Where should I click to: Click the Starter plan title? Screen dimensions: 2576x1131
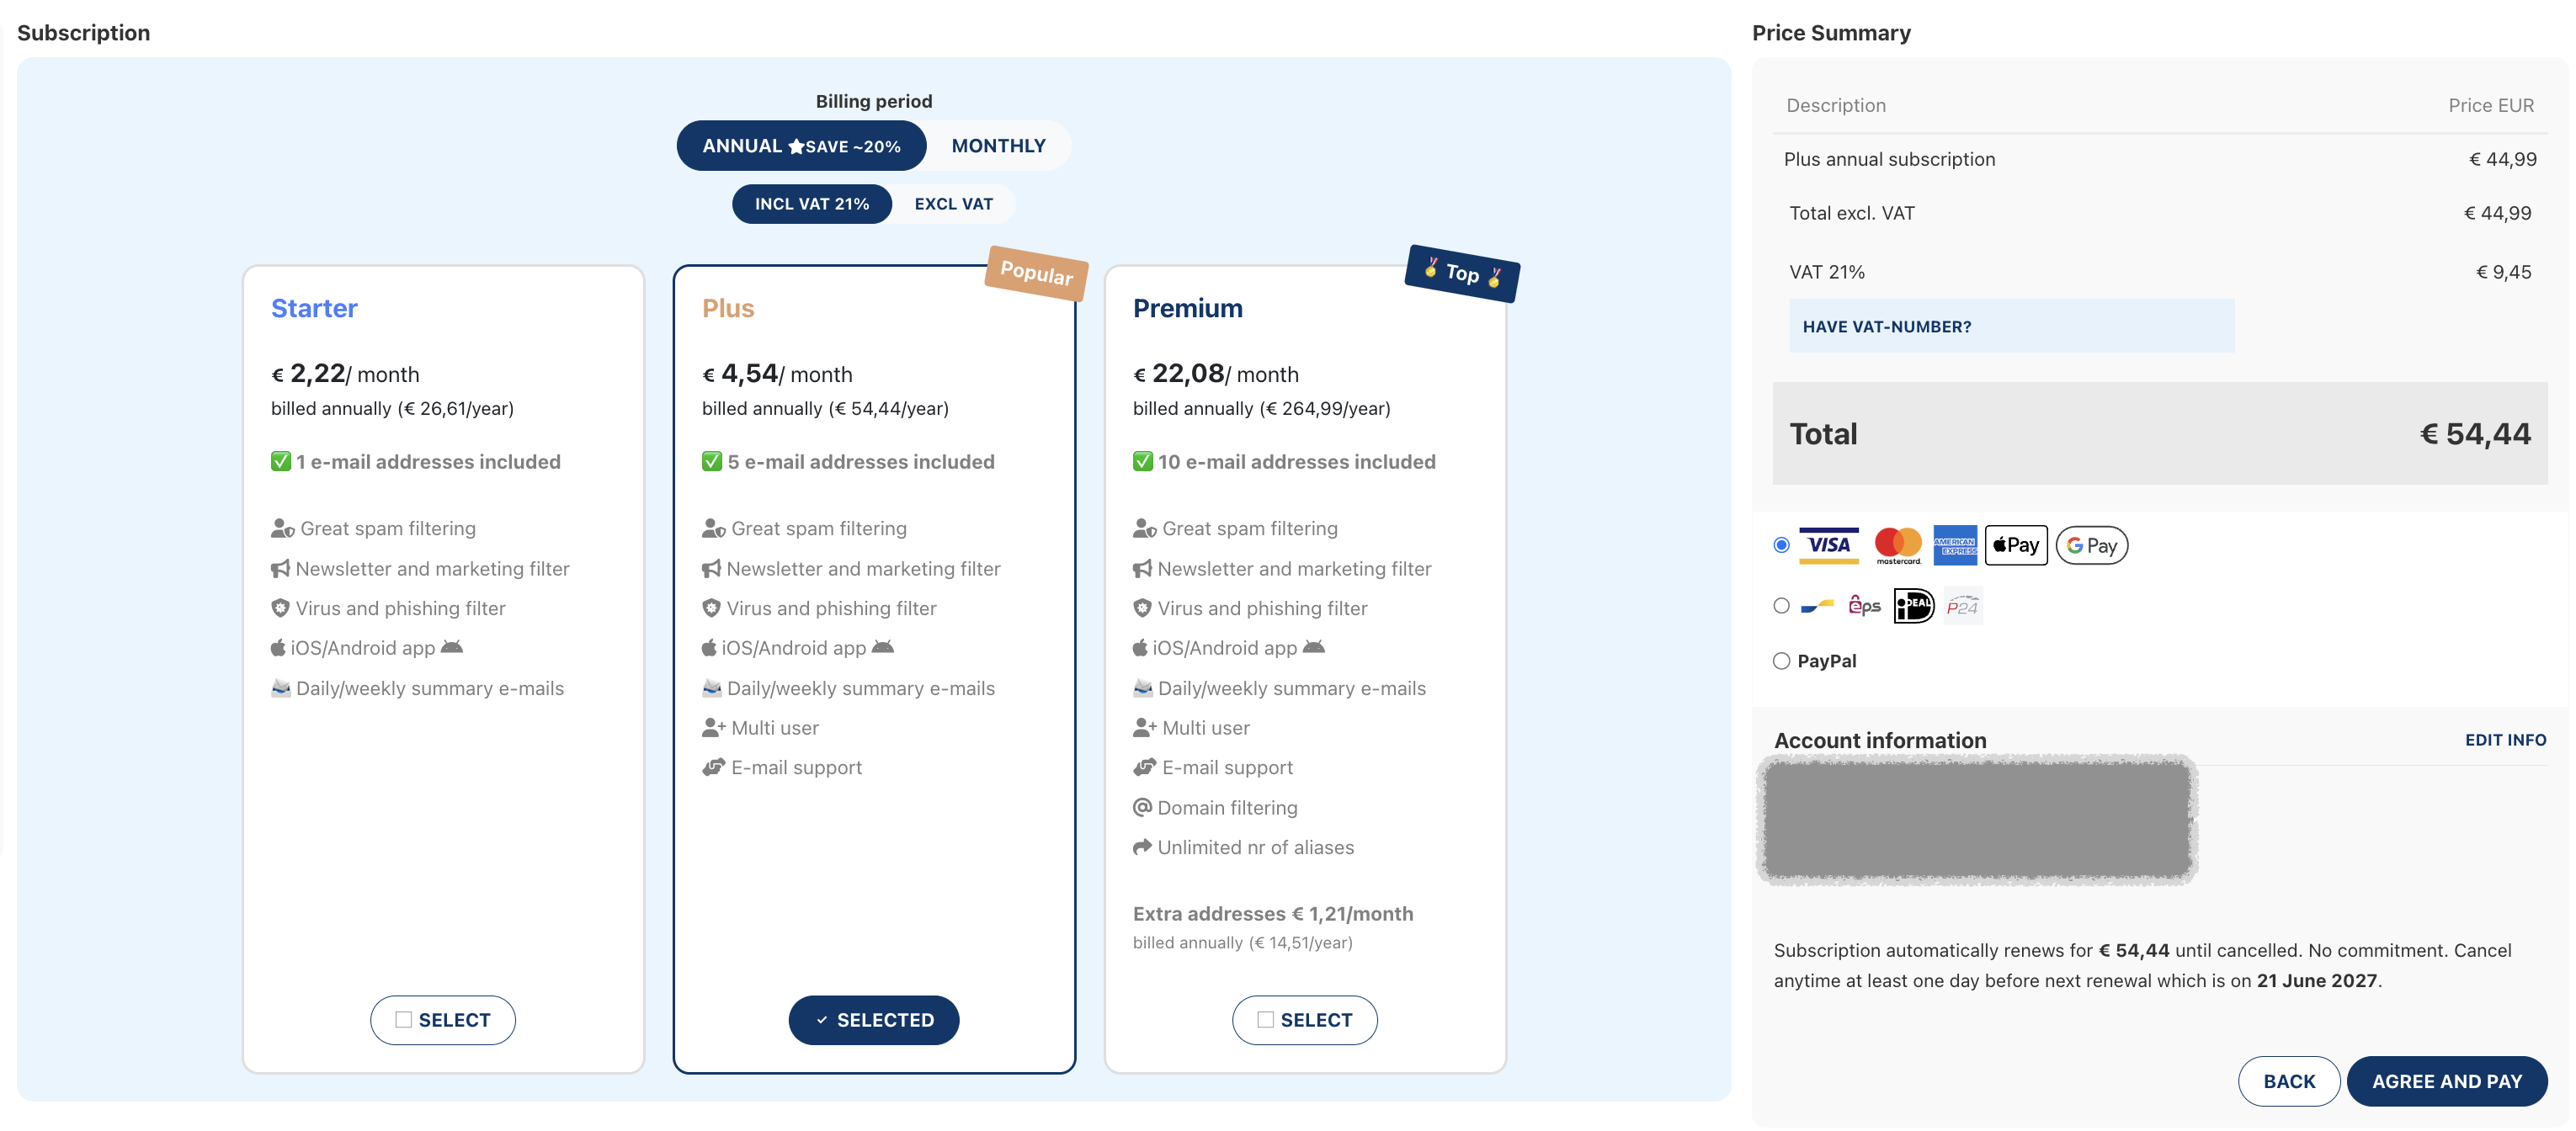tap(314, 308)
